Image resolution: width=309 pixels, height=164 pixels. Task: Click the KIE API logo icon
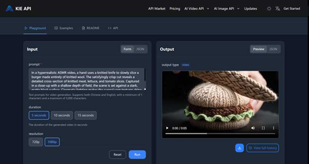click(x=9, y=8)
